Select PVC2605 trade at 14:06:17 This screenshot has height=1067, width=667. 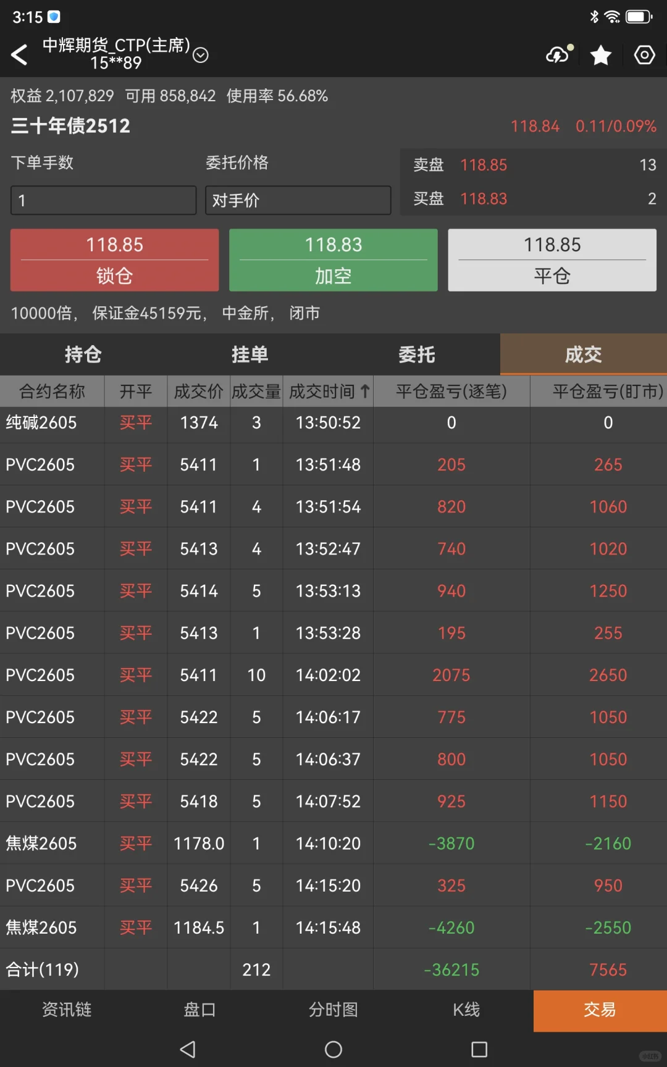point(333,718)
